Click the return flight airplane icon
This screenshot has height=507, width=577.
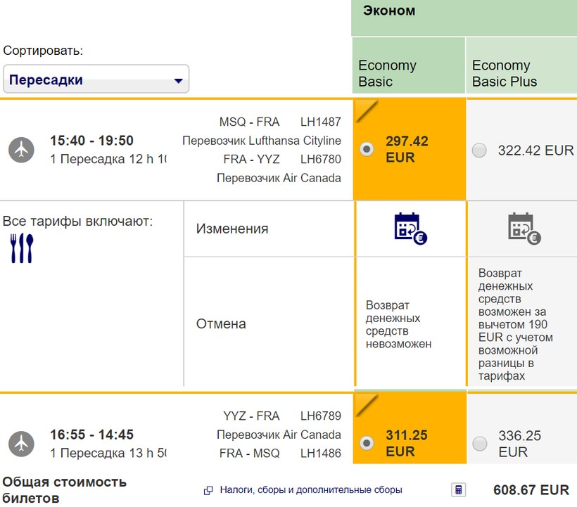tap(22, 443)
